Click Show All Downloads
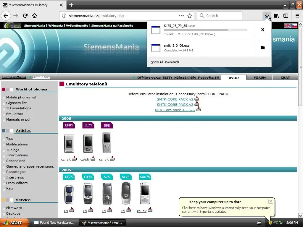This screenshot has height=227, width=303. coord(165,62)
